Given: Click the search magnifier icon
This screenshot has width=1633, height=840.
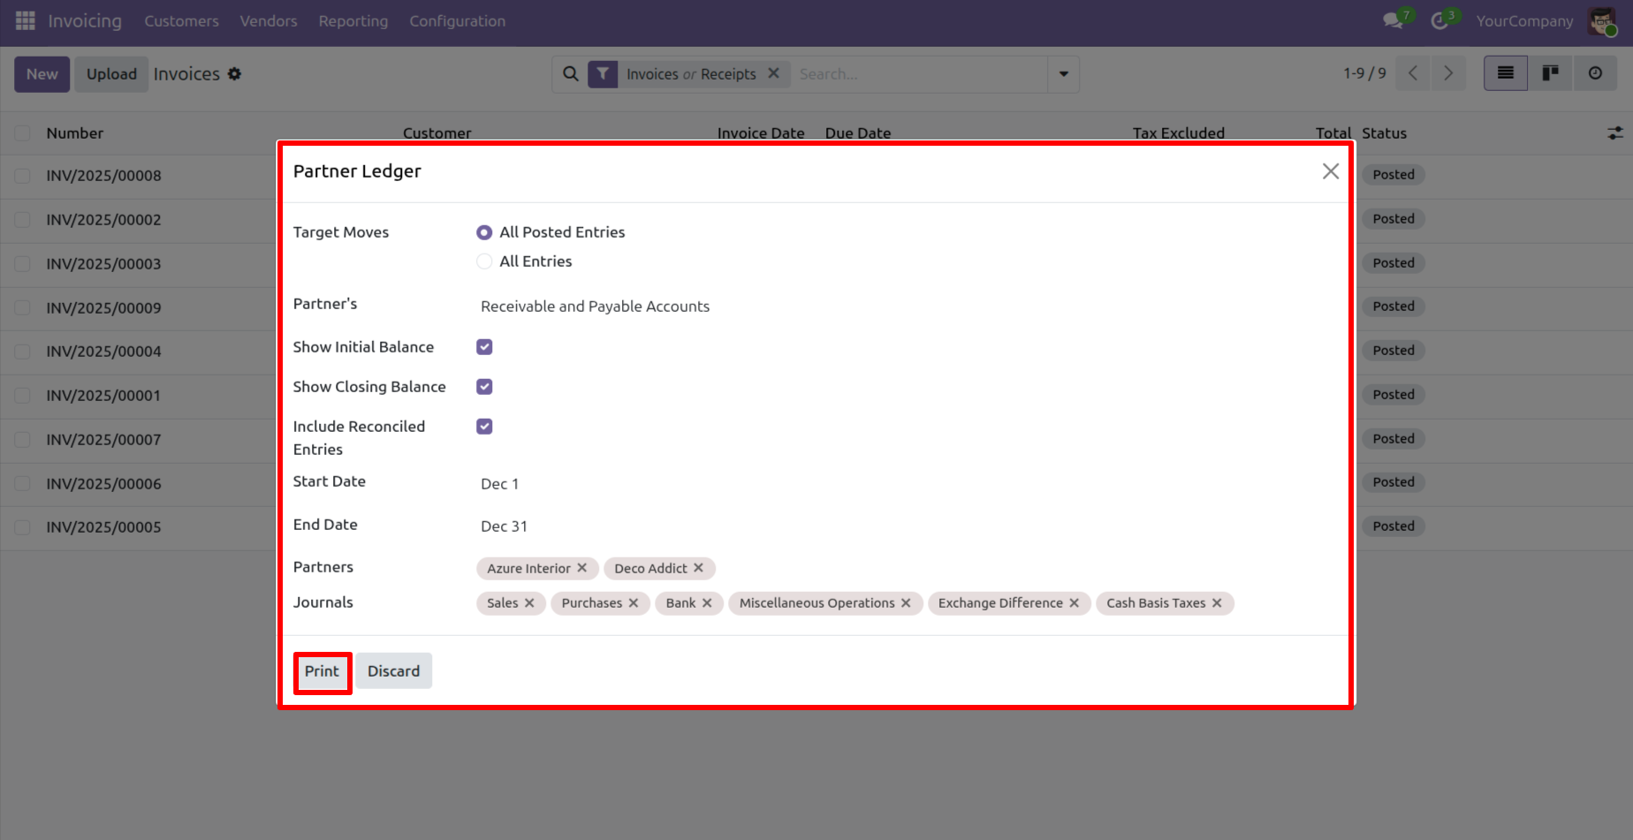Looking at the screenshot, I should 571,74.
